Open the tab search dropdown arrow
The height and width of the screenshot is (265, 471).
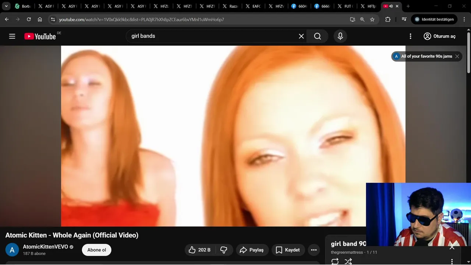pyautogui.click(x=6, y=6)
